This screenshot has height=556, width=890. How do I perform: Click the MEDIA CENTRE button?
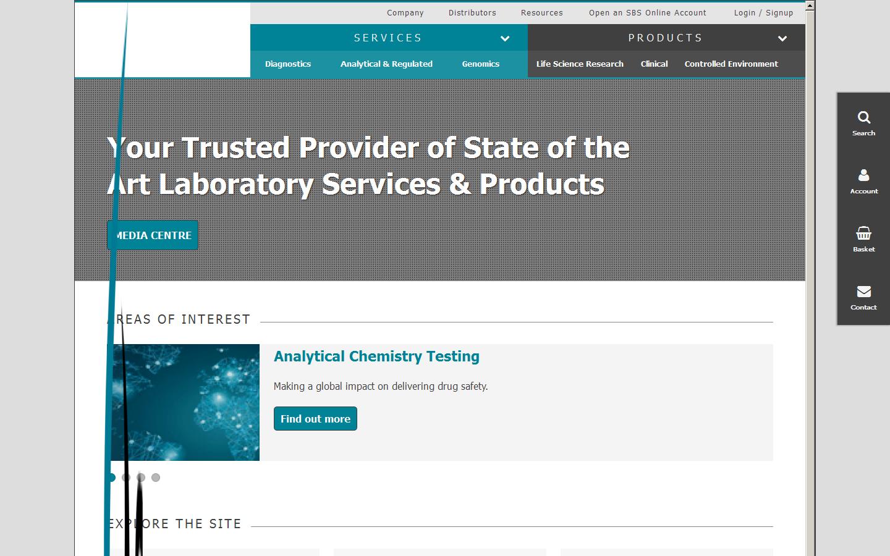tap(152, 235)
